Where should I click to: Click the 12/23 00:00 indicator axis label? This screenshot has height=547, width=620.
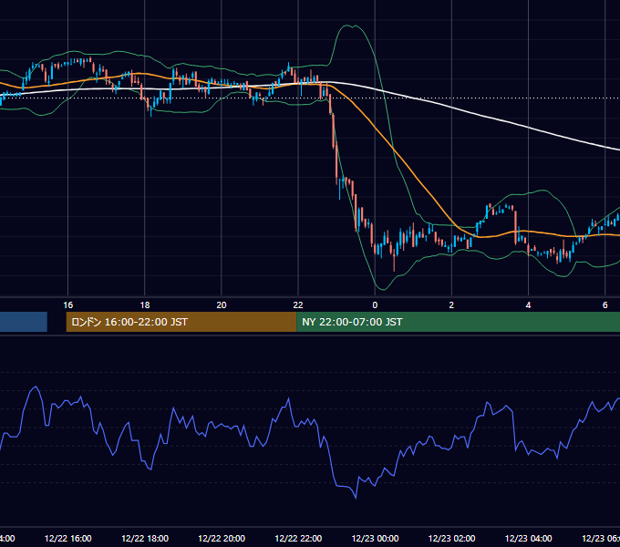coord(375,538)
